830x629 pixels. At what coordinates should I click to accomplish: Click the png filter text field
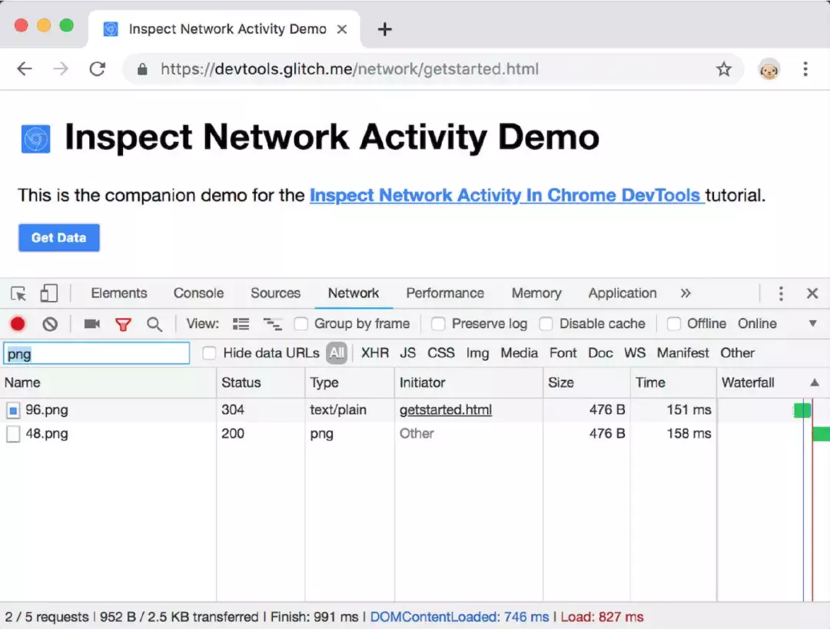pos(96,353)
